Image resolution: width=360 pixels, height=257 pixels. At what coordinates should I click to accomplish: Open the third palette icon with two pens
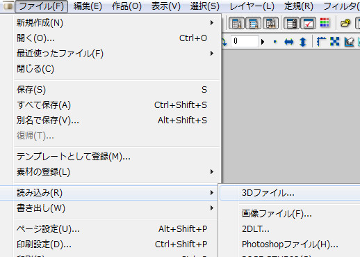click(x=270, y=23)
